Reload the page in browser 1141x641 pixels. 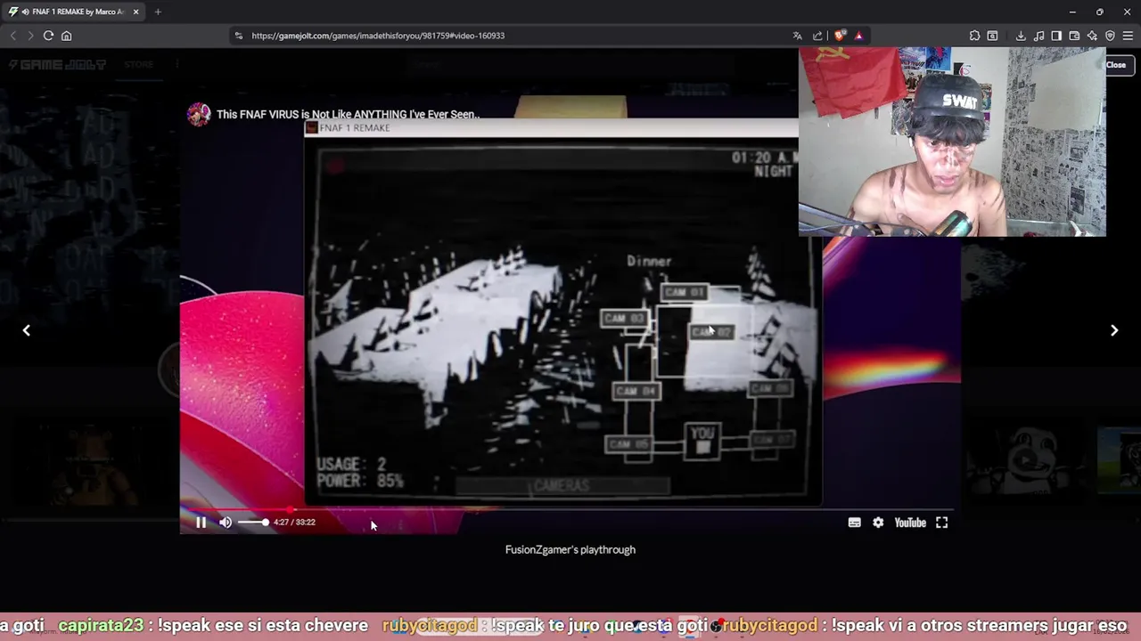[48, 36]
